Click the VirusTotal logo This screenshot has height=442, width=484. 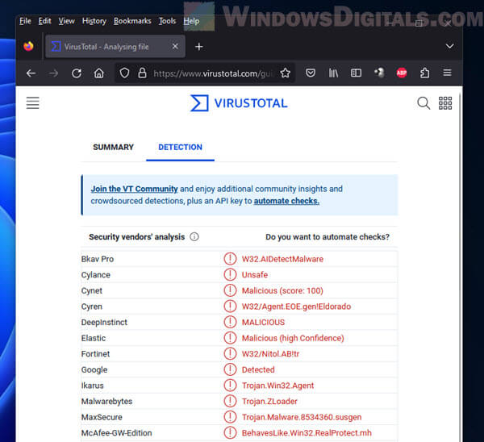(239, 103)
